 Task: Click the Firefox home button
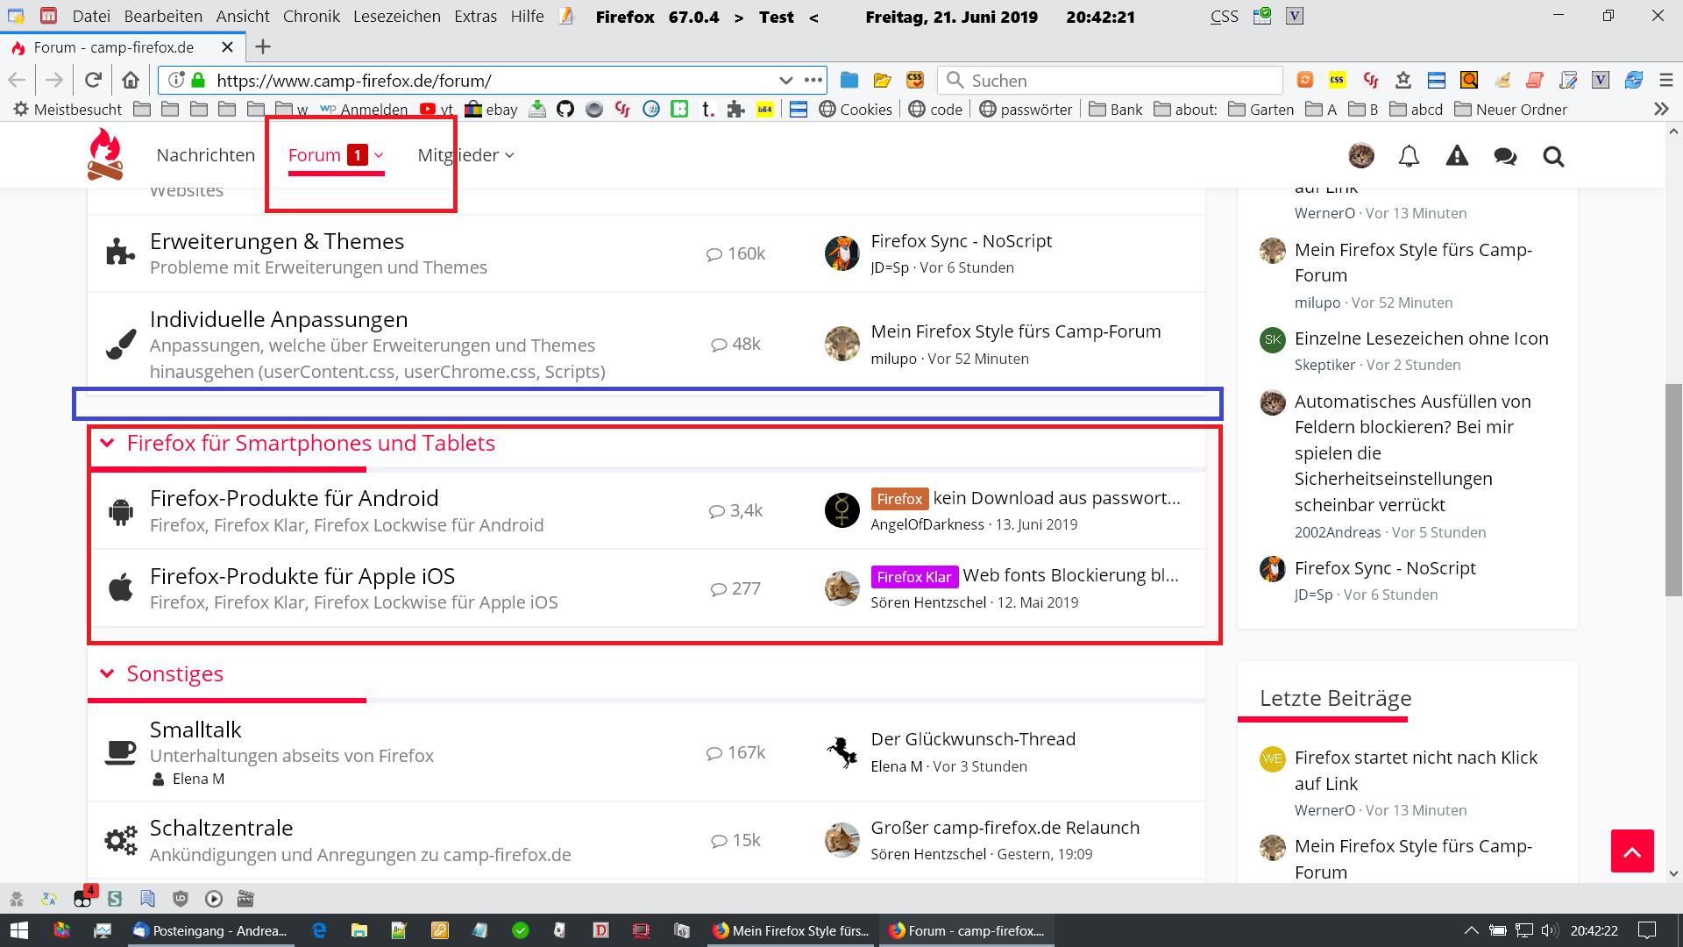[131, 81]
